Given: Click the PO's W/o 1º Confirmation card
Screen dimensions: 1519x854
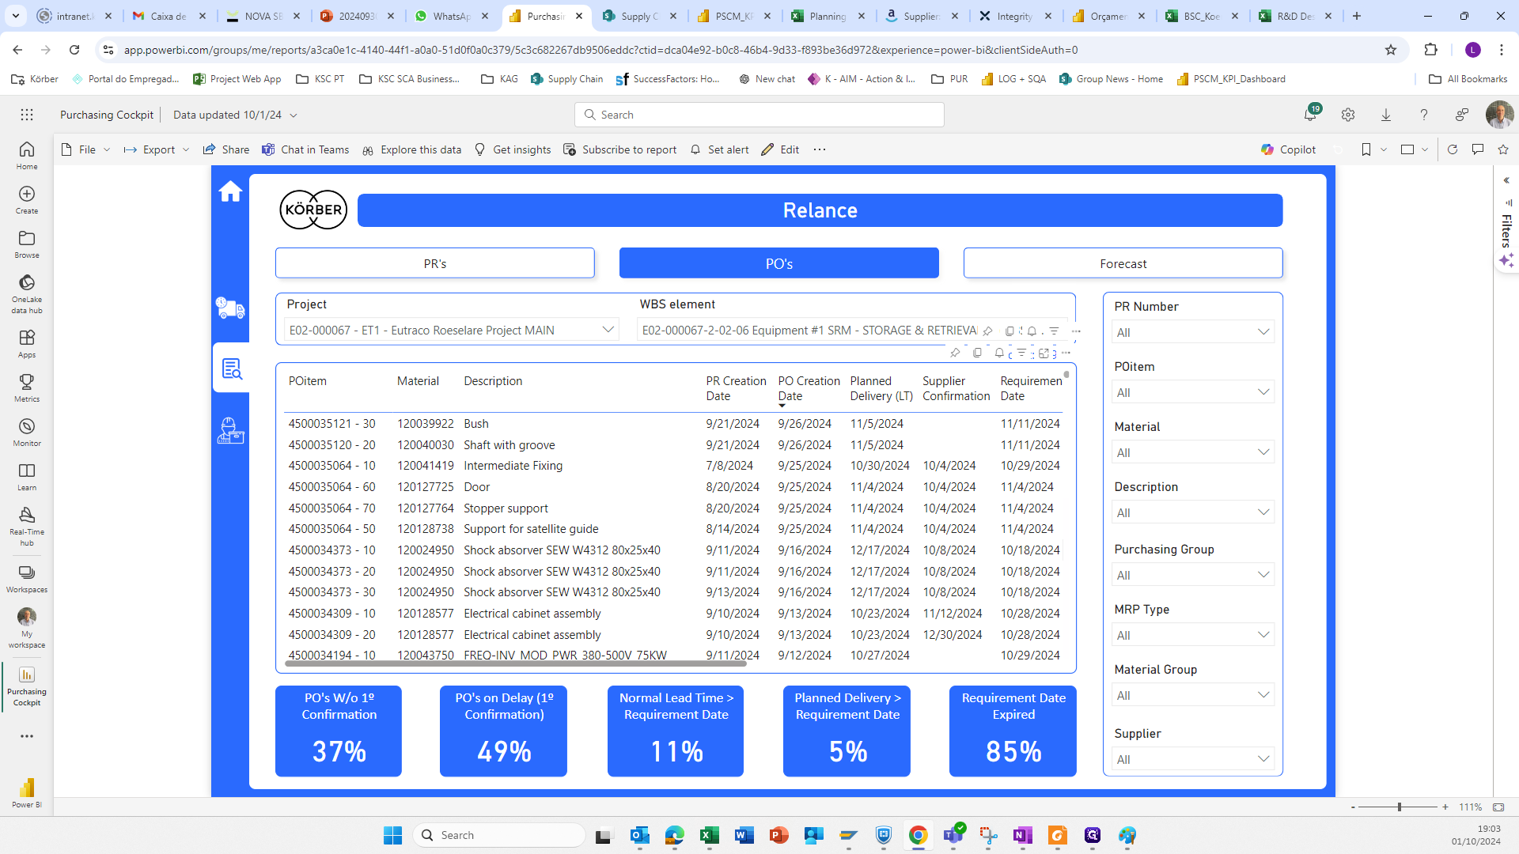Looking at the screenshot, I should (339, 731).
